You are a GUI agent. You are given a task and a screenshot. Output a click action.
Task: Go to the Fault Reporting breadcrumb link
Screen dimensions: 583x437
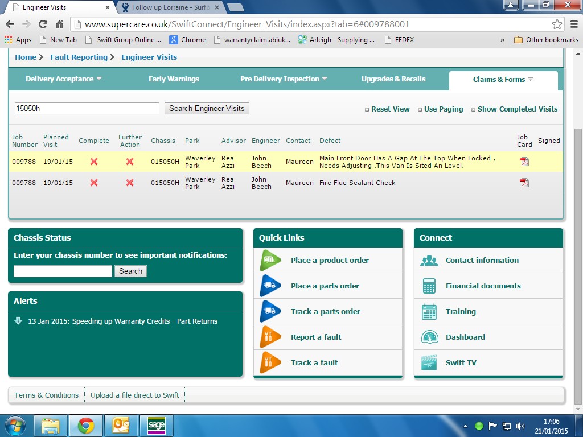[79, 57]
